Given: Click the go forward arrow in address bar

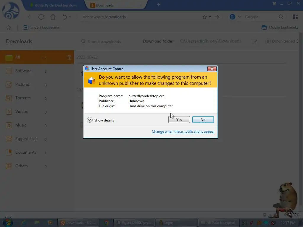Looking at the screenshot, I should (x=217, y=17).
